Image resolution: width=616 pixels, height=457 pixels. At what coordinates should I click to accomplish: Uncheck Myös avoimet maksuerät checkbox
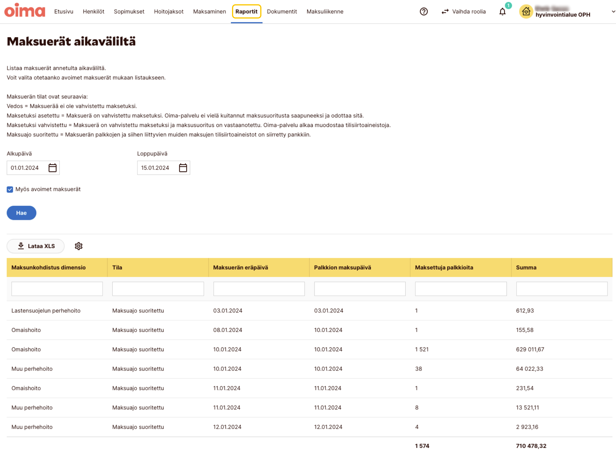pyautogui.click(x=10, y=189)
